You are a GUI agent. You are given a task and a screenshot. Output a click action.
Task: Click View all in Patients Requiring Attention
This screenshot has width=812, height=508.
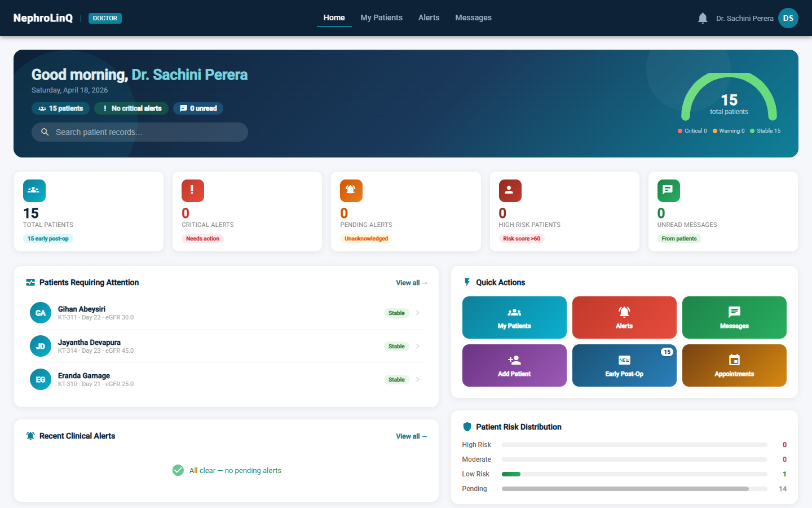411,282
